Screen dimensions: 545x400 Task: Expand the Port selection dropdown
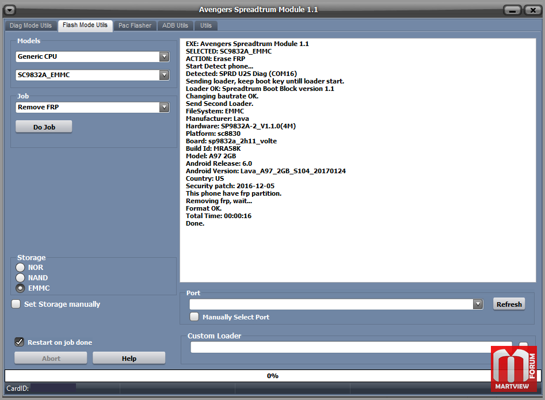click(478, 304)
